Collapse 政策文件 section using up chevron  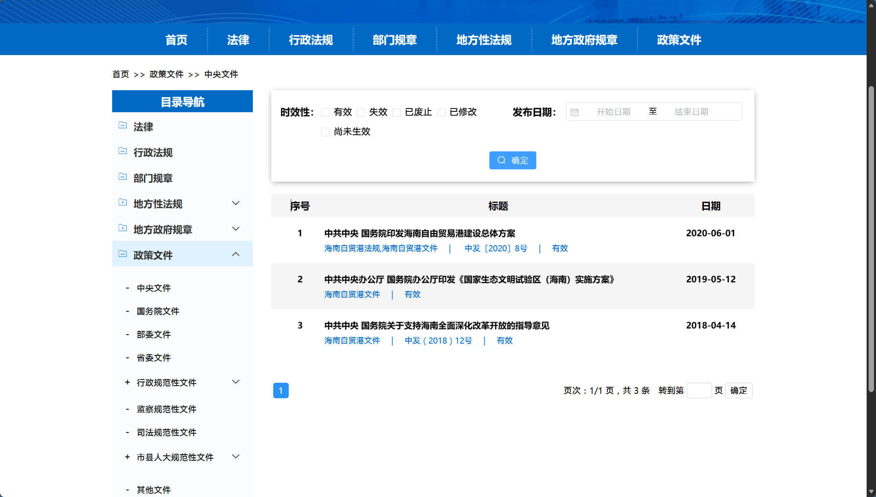(x=236, y=254)
